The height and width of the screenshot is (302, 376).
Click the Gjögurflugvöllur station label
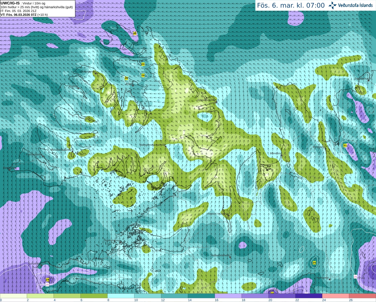click(207, 100)
